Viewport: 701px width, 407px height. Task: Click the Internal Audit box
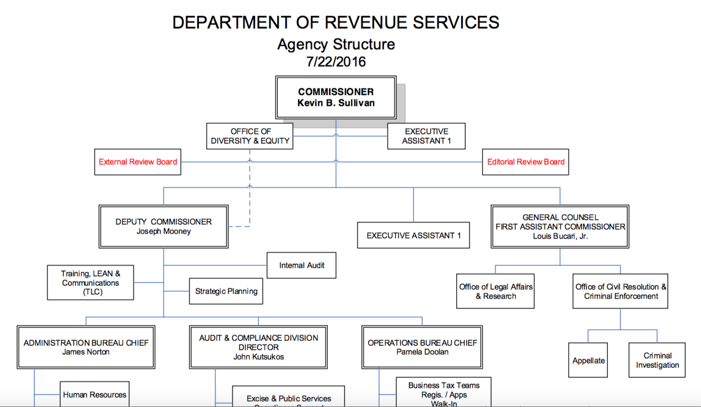coord(301,265)
